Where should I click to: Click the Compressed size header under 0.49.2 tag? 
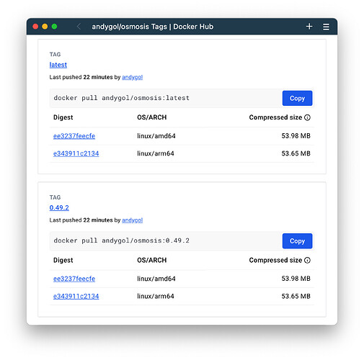click(275, 260)
